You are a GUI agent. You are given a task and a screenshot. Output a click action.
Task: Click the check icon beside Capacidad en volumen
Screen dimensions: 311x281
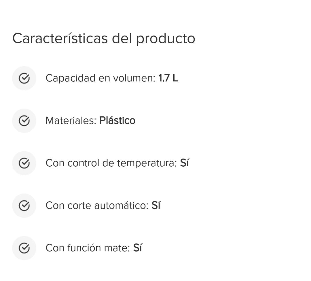24,78
